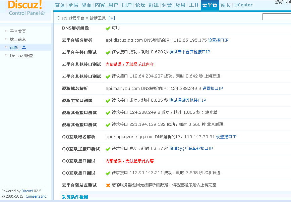291x202 pixels.
Task: Click the 测试漫游其他接口IP link
Action: coord(188,100)
